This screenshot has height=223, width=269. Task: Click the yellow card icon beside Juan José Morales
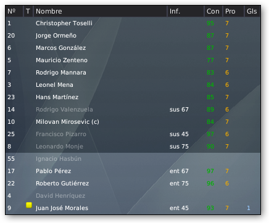pos(29,205)
